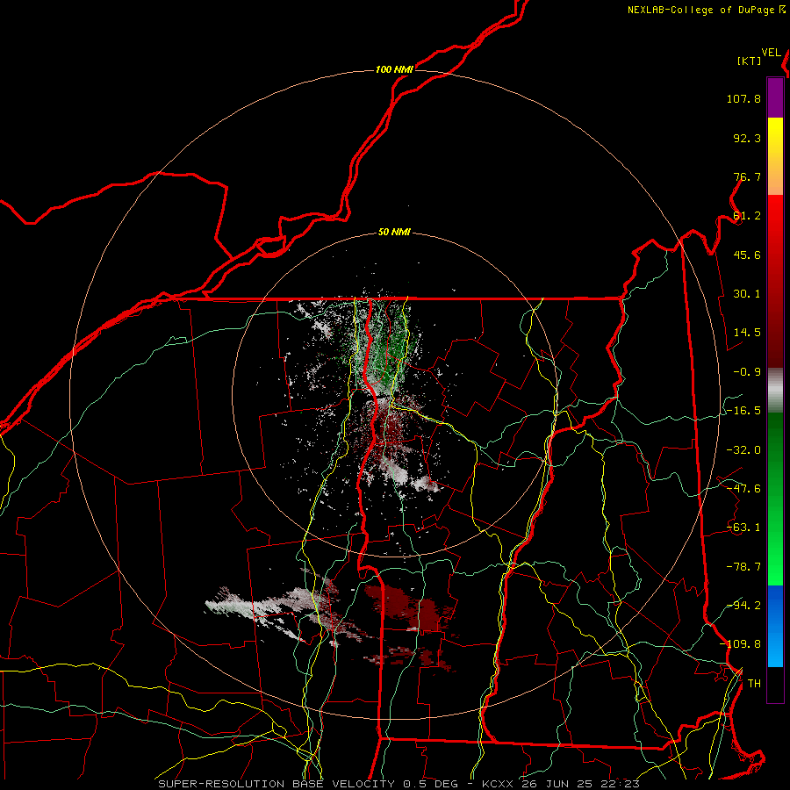The height and width of the screenshot is (790, 790).
Task: Click the NEXLAB-College of DuPage label
Action: [700, 10]
